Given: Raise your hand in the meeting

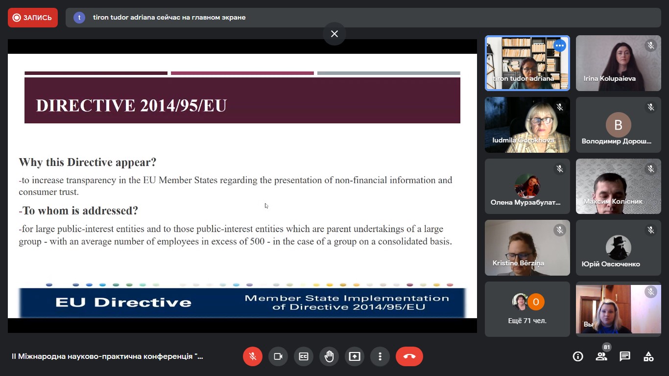Looking at the screenshot, I should [x=329, y=356].
